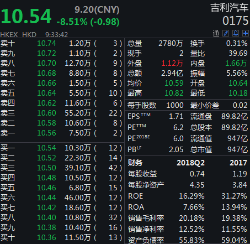Click the ROE 16.29% value
This screenshot has height=244, width=250.
(x=192, y=196)
